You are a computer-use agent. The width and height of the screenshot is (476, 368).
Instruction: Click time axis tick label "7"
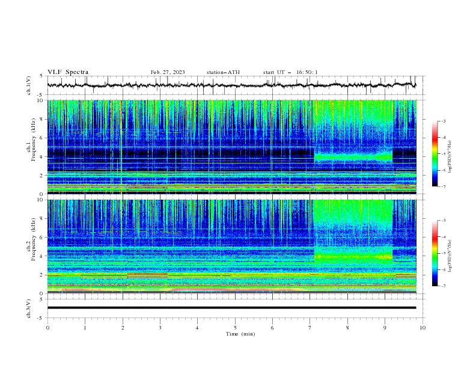click(310, 328)
